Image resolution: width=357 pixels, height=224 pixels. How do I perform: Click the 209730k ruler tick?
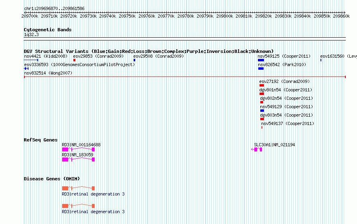tap(88, 16)
